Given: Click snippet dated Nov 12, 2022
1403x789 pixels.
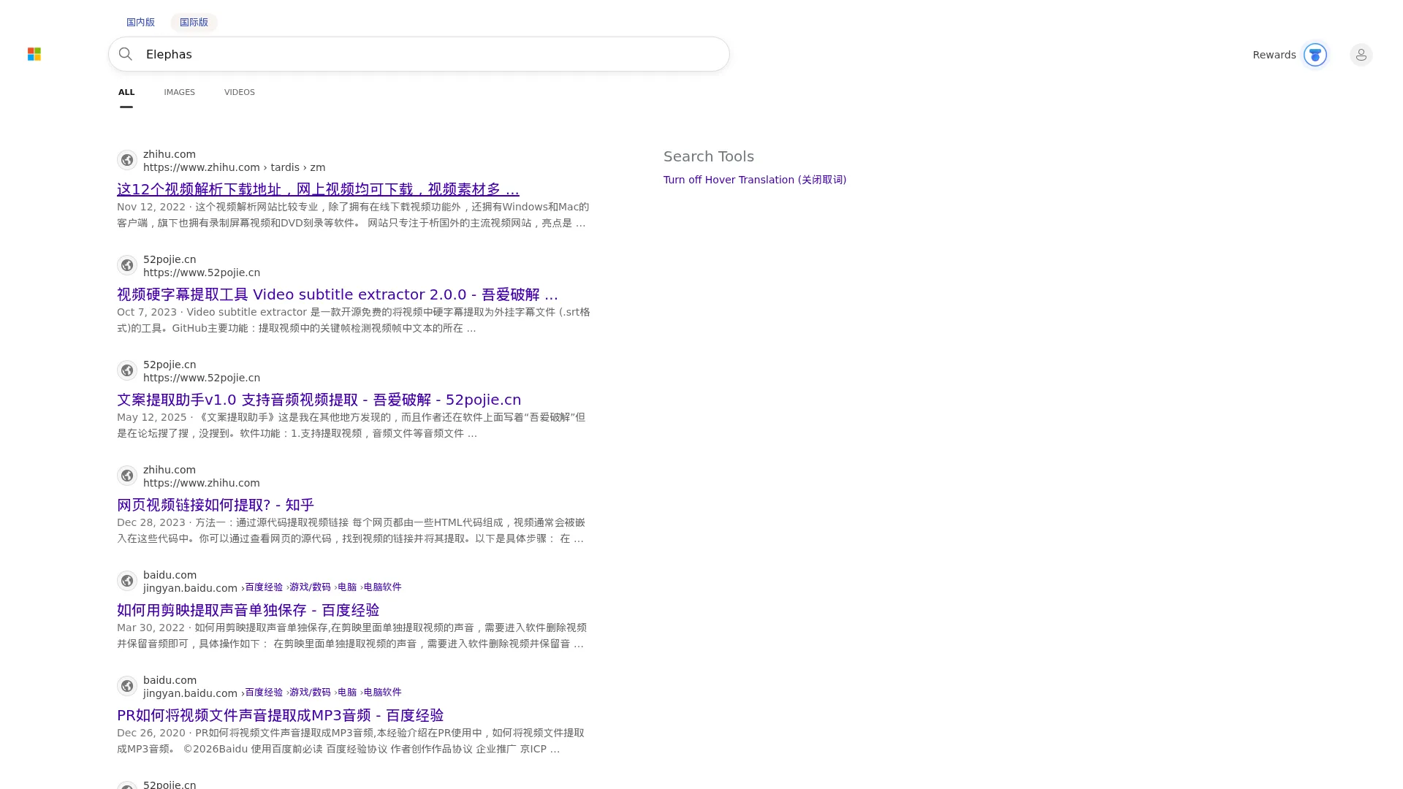Looking at the screenshot, I should pos(353,215).
